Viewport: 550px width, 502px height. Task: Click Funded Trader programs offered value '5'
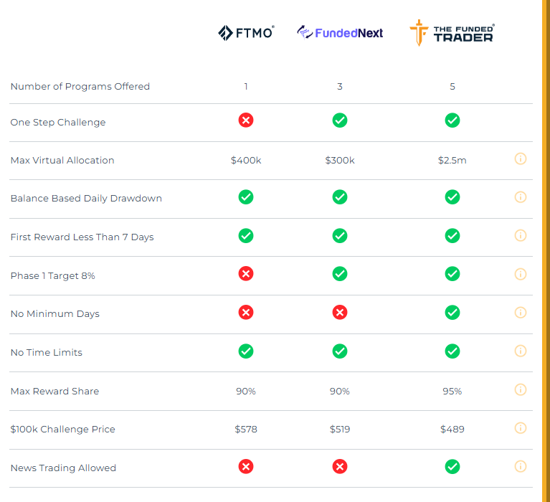coord(452,86)
